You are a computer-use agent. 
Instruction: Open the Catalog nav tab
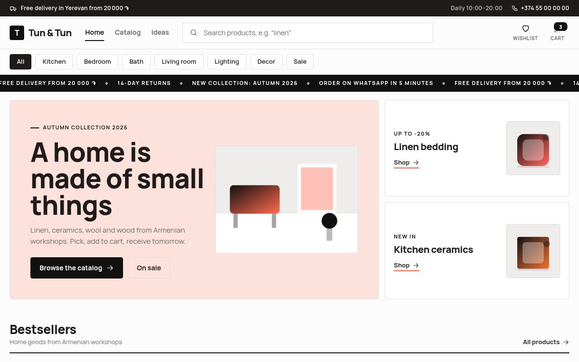[x=128, y=32]
